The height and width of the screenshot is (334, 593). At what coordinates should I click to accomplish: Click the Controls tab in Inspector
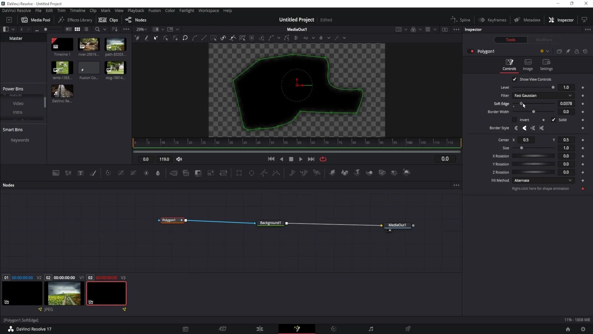click(510, 64)
